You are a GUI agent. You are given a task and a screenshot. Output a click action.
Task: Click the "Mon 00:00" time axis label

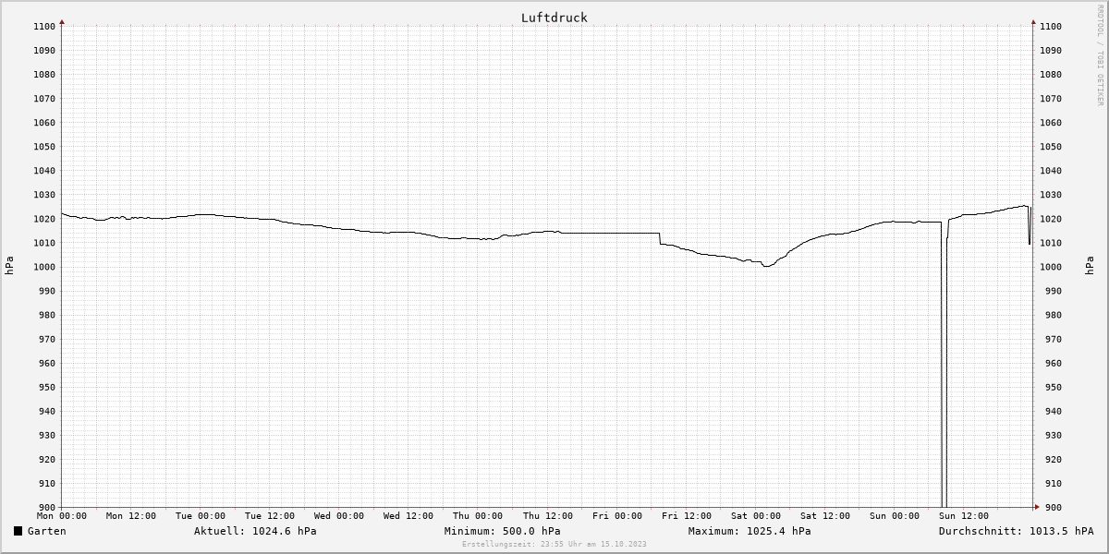point(62,516)
